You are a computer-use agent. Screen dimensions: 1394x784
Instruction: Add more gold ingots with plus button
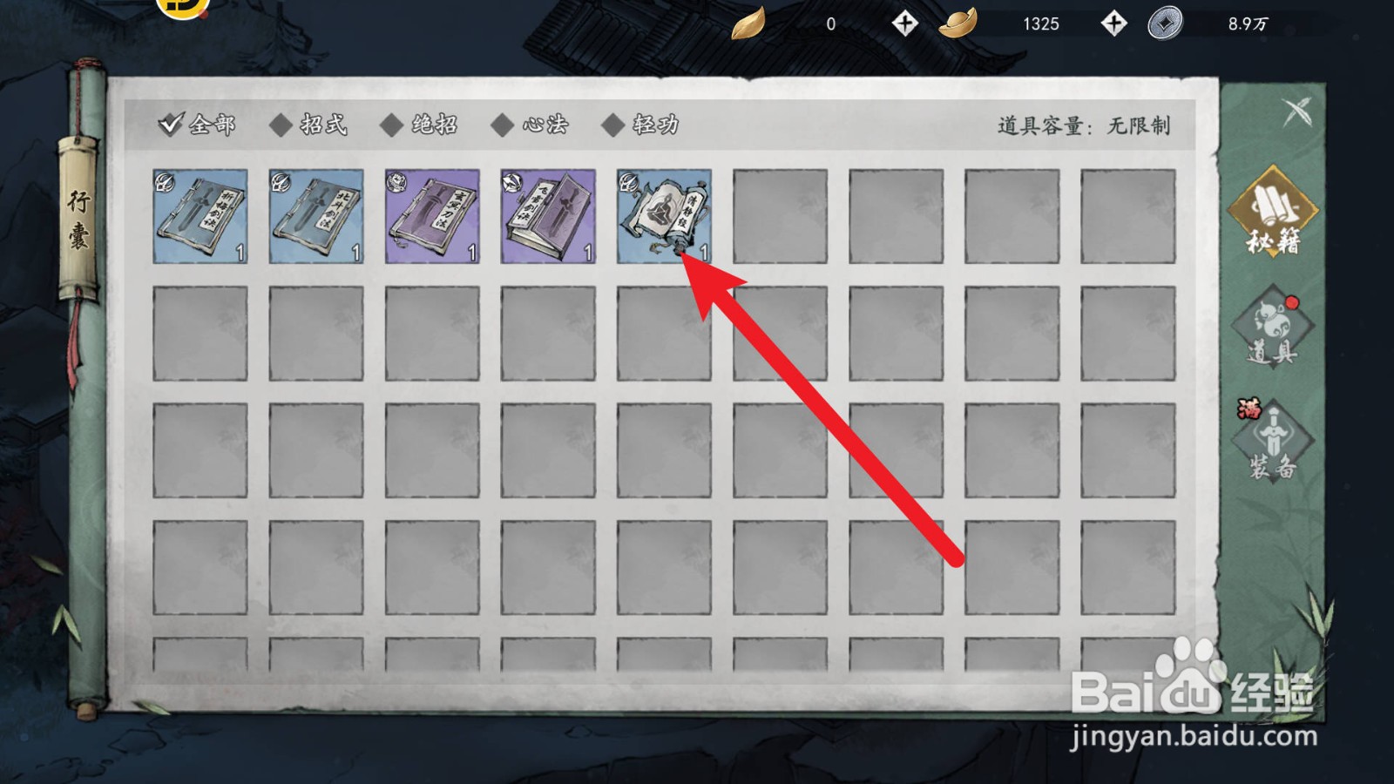1113,24
